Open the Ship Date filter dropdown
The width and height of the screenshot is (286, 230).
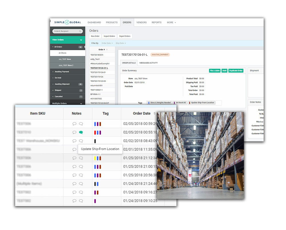tap(121, 43)
